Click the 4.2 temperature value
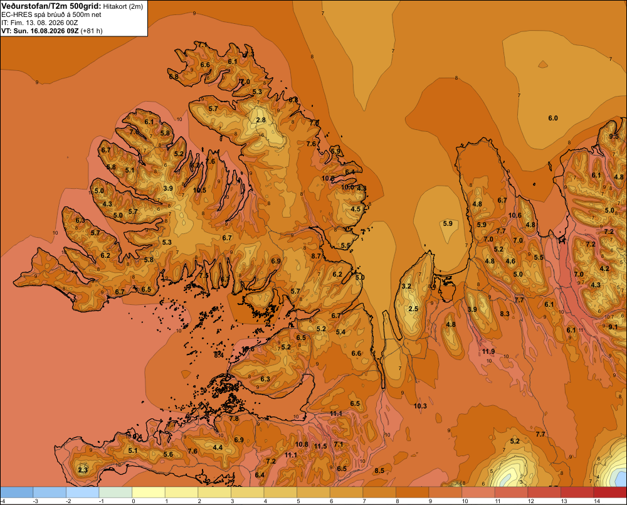 604,268
